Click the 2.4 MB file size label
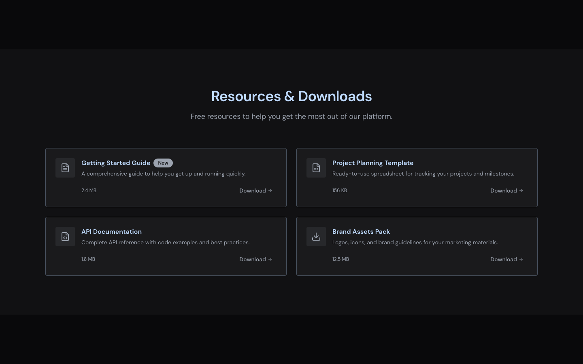 [x=89, y=190]
